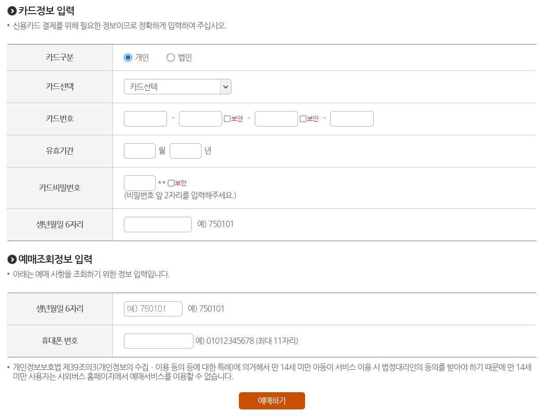
Task: Click the 카드번호 row label
Action: [60, 119]
